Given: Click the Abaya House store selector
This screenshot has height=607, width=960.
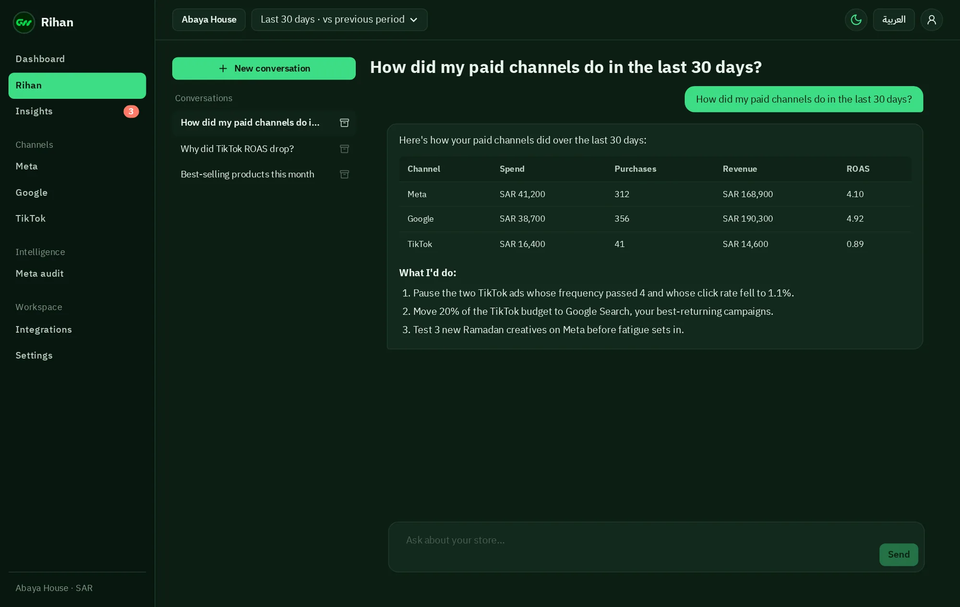Looking at the screenshot, I should tap(209, 20).
